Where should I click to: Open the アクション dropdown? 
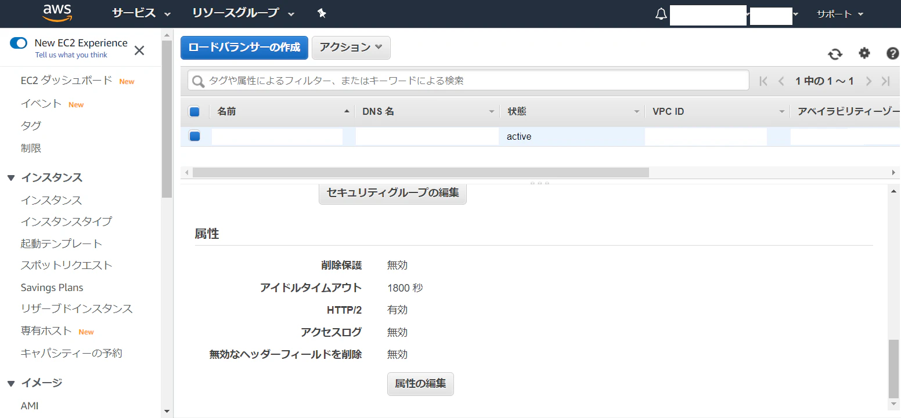(351, 48)
